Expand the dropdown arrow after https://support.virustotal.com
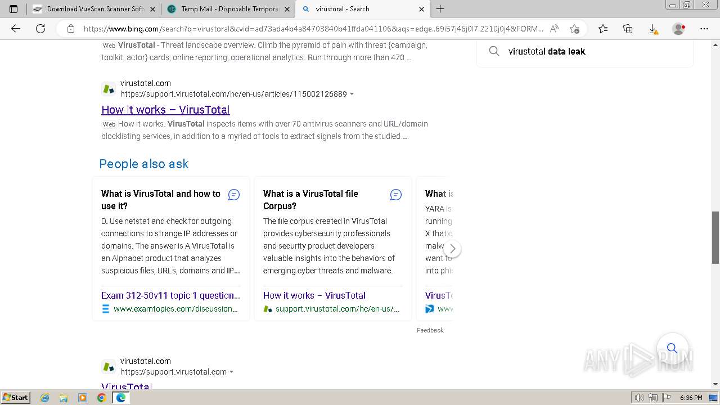This screenshot has height=405, width=720. 231,372
